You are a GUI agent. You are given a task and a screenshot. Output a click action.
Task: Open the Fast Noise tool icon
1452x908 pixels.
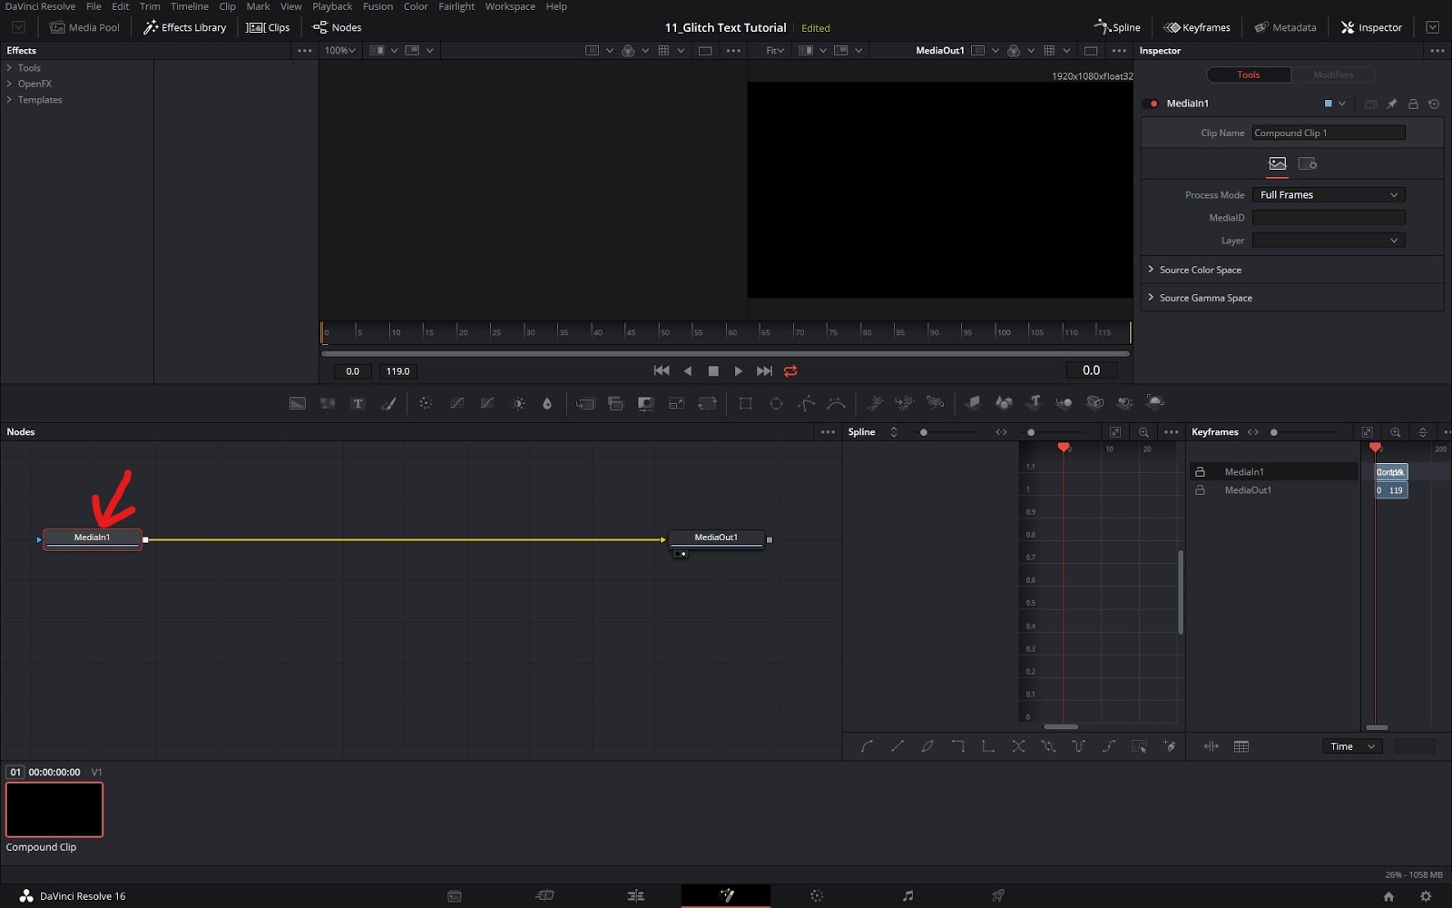[x=328, y=403]
